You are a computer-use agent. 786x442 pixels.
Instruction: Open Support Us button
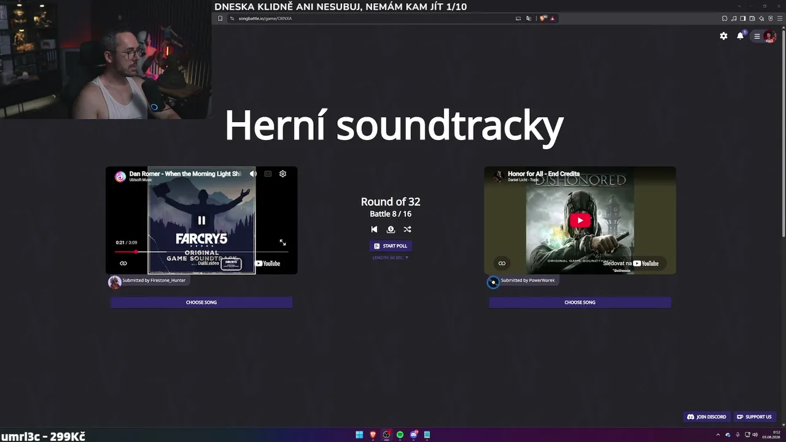coord(754,417)
